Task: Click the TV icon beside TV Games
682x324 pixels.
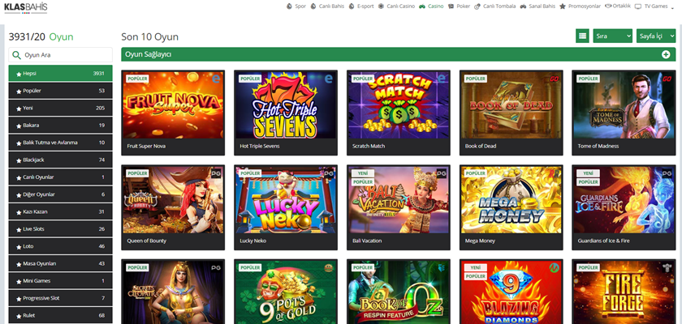Action: click(638, 6)
